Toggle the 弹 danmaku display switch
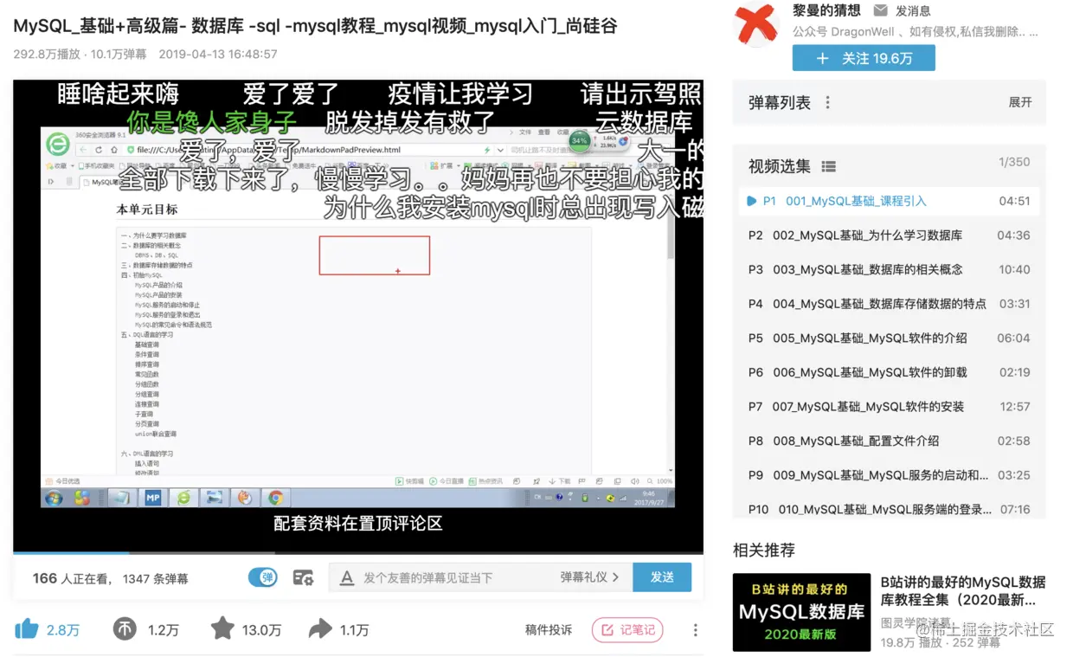This screenshot has width=1073, height=657. tap(263, 577)
